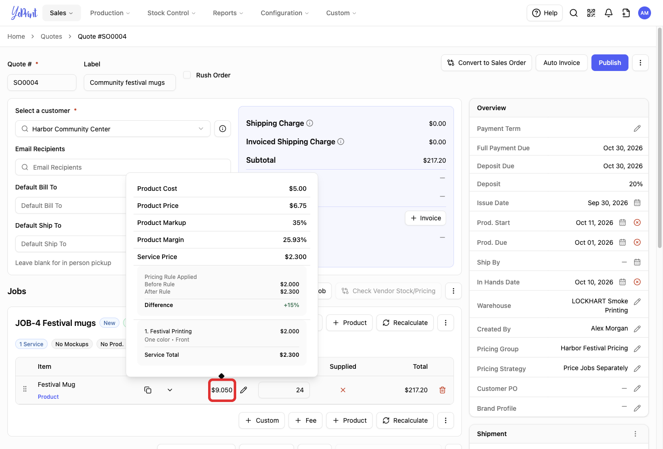Open quote more options kebab menu

[x=640, y=63]
